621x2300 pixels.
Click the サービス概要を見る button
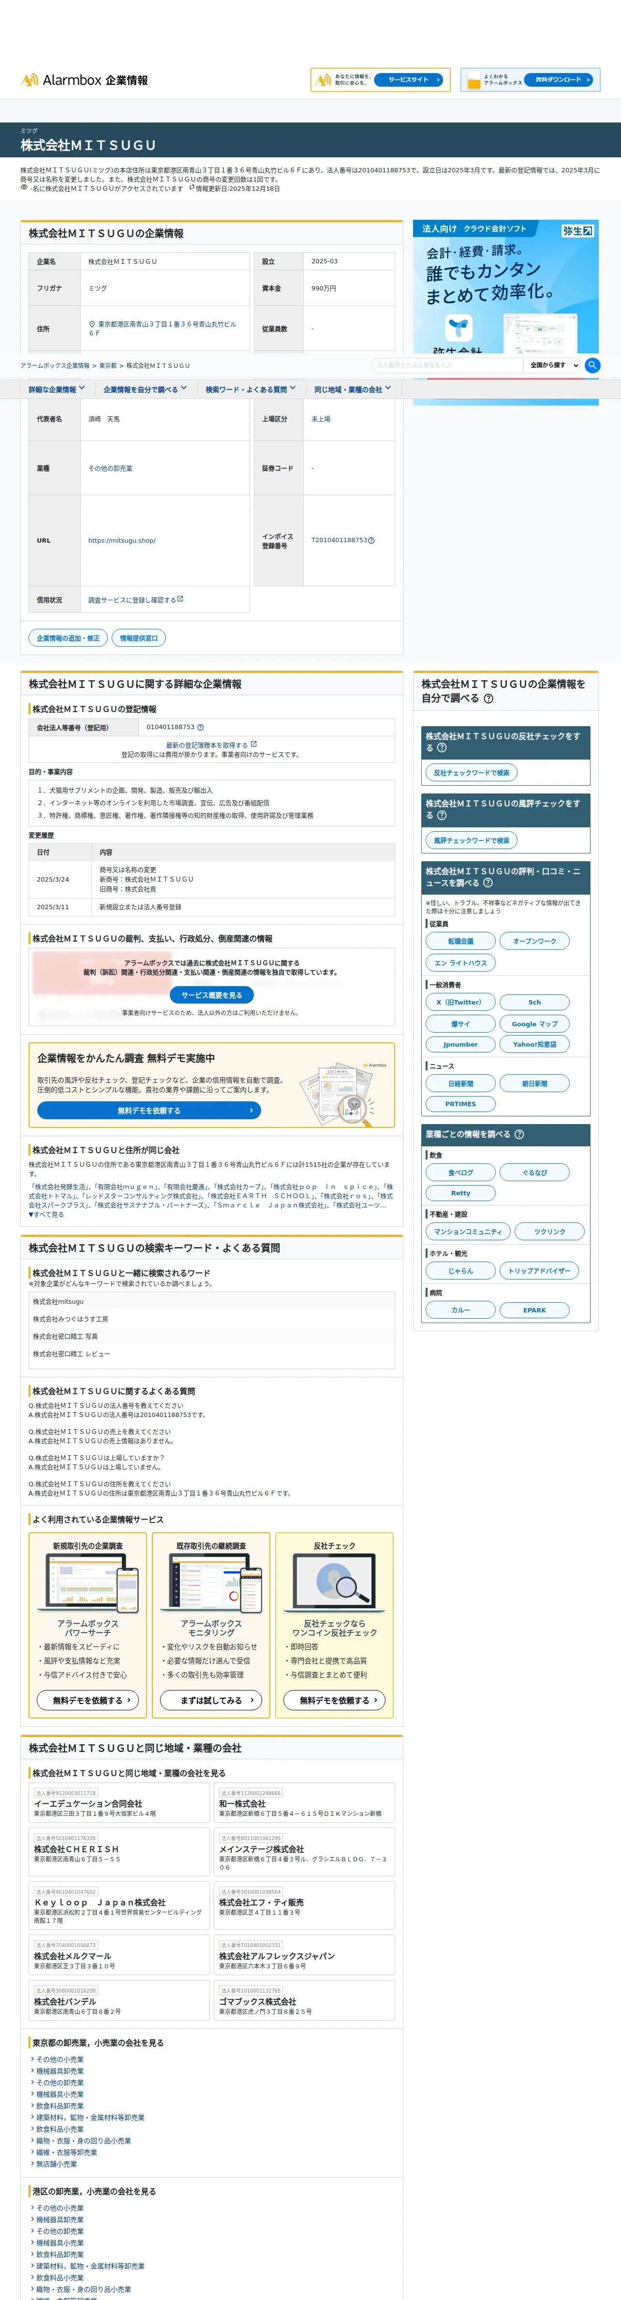[x=211, y=995]
